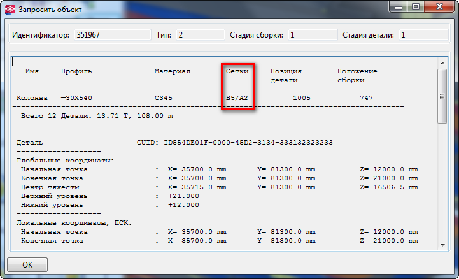Screen dimensions: 459x279
Task: Click the GUID string in report
Action: click(x=248, y=142)
